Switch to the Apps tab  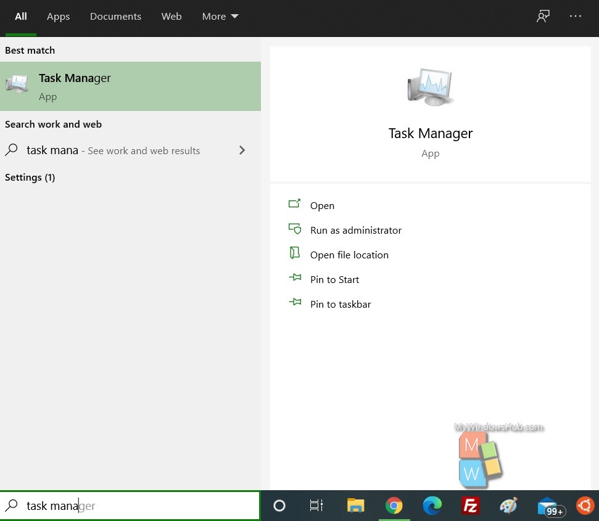pyautogui.click(x=58, y=17)
